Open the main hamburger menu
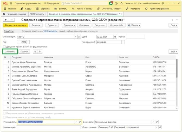Viewport: 182px width, 132px height. 11,3
